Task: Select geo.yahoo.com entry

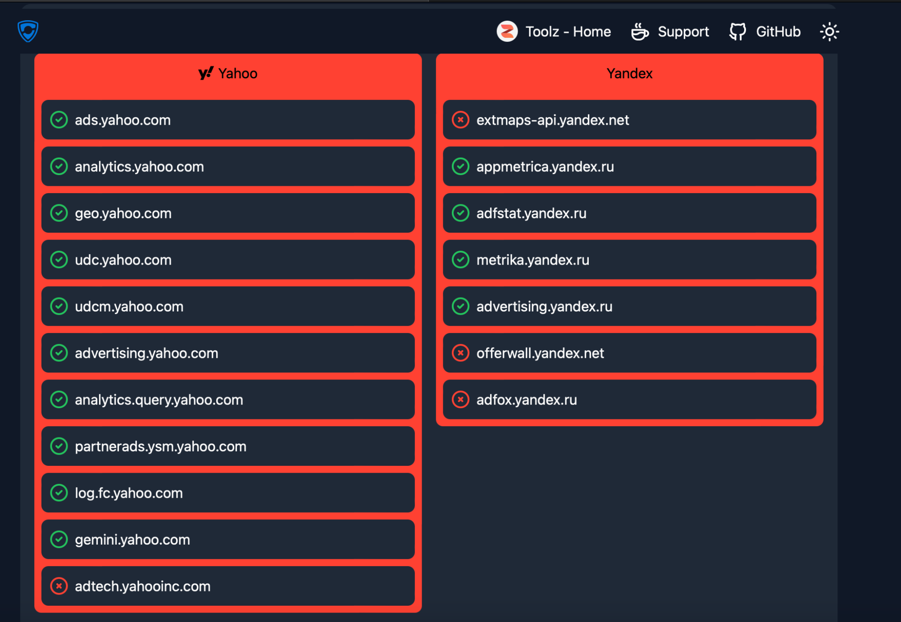Action: [228, 213]
